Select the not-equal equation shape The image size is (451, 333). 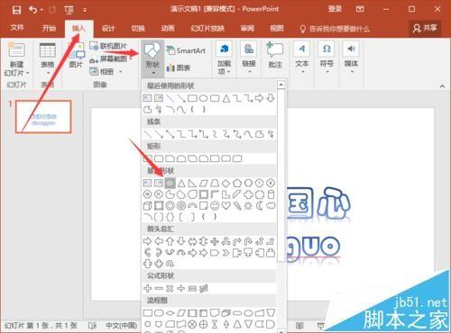click(204, 288)
